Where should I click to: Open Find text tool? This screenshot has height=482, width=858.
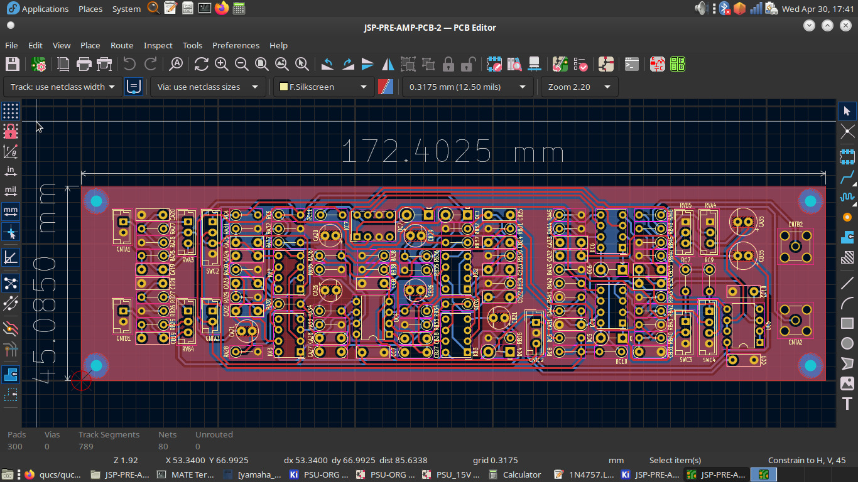pyautogui.click(x=176, y=64)
